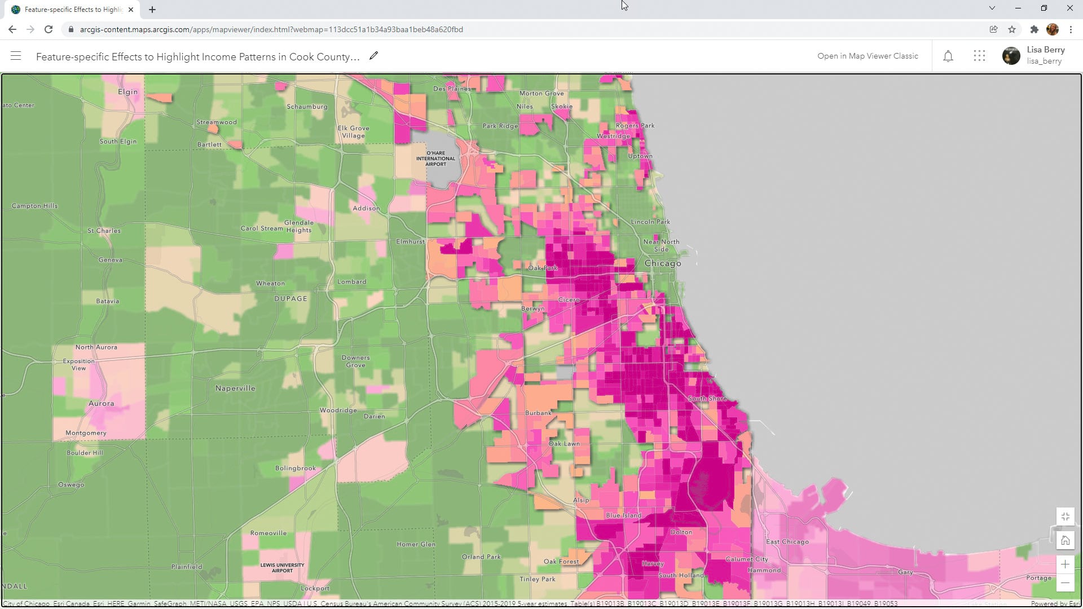Open the app launcher grid

(x=979, y=56)
